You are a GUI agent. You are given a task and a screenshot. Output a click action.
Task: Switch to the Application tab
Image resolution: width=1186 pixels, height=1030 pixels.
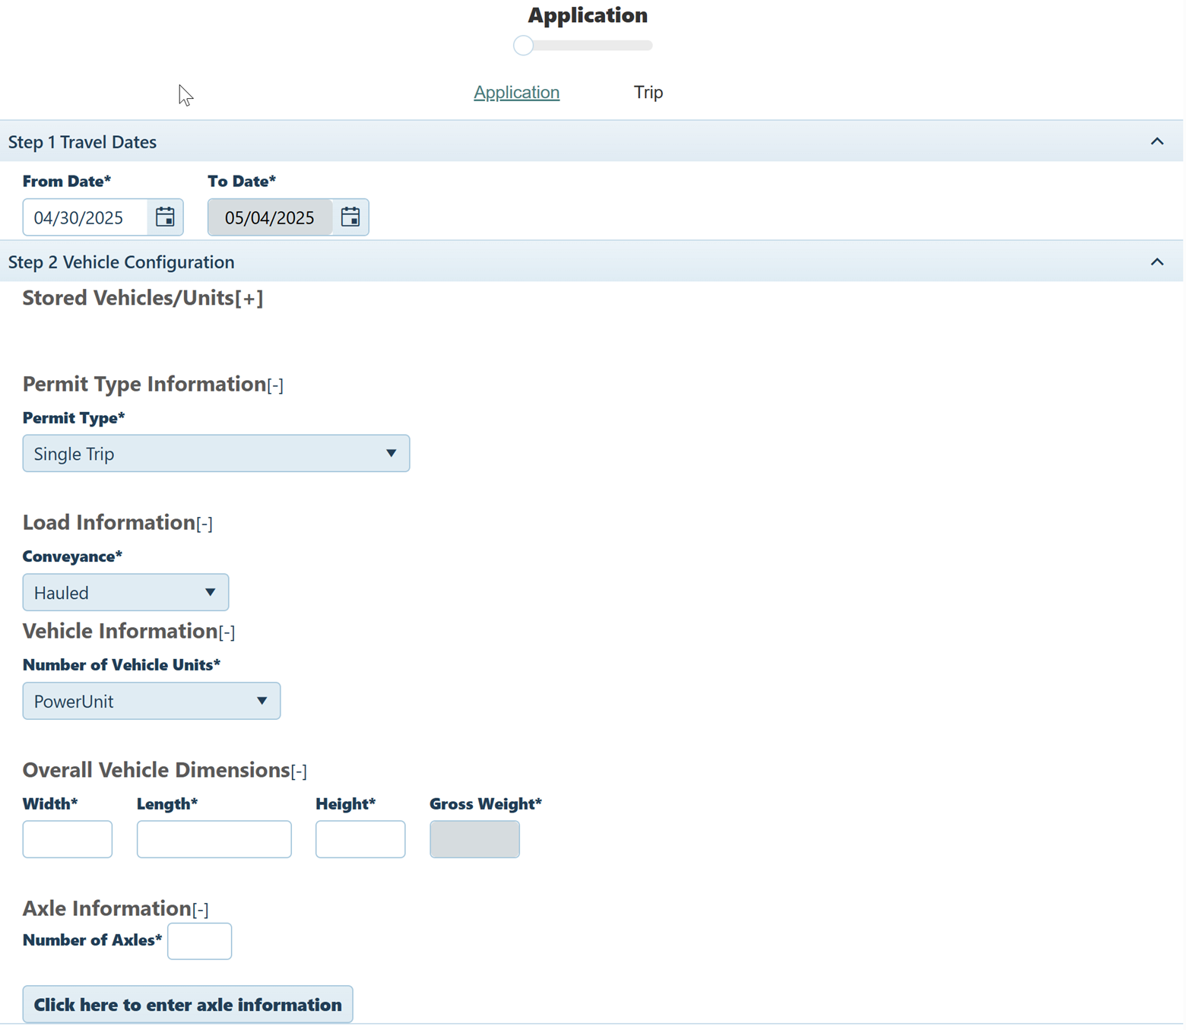(516, 92)
